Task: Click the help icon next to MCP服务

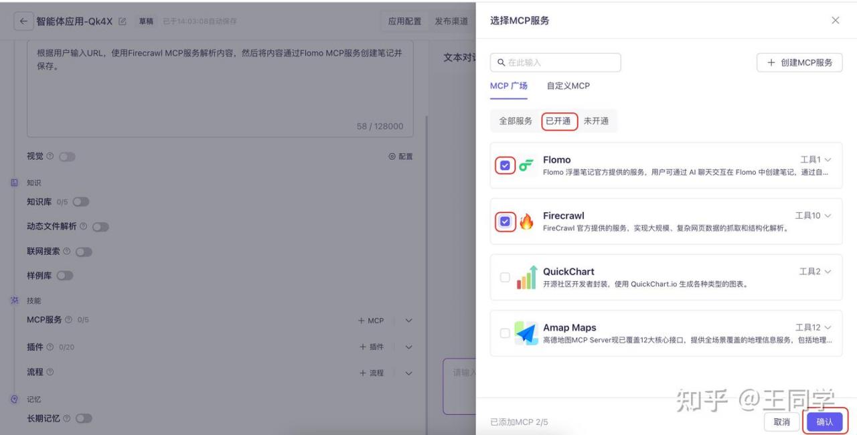Action: click(69, 320)
